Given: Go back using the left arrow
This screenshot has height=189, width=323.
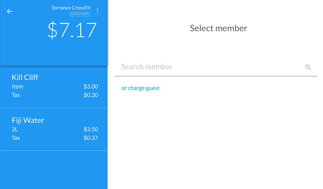Looking at the screenshot, I should click(x=10, y=11).
